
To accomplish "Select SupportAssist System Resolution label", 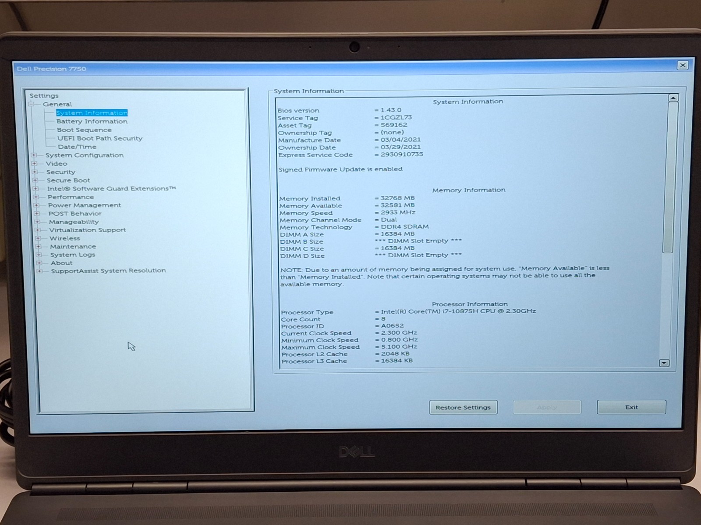I will click(109, 271).
